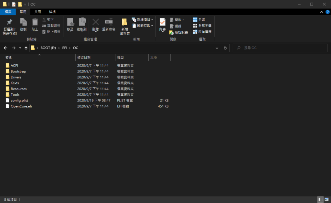Click the Rename icon in ribbon
This screenshot has width=331, height=203.
(109, 22)
